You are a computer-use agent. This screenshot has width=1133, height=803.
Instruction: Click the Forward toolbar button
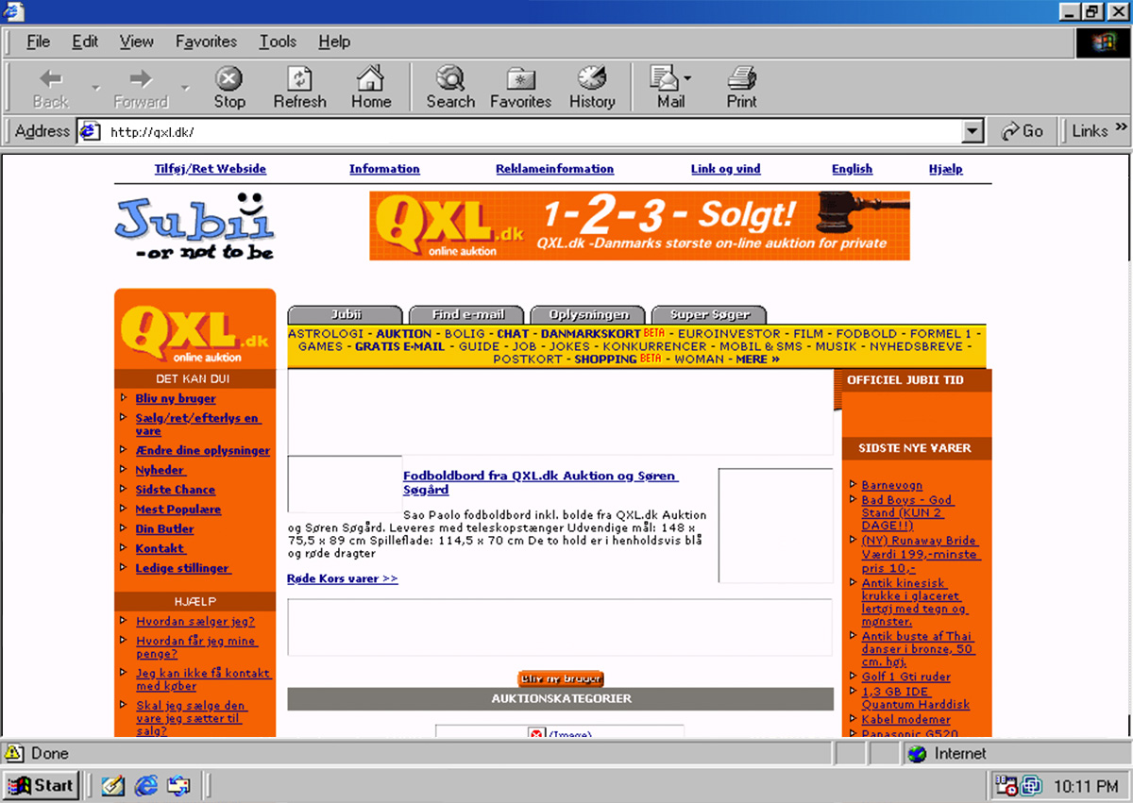141,88
